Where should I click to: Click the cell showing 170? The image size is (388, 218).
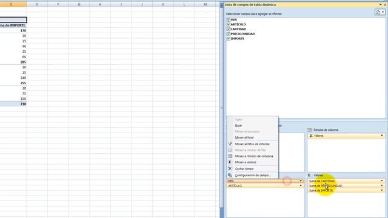pos(13,31)
